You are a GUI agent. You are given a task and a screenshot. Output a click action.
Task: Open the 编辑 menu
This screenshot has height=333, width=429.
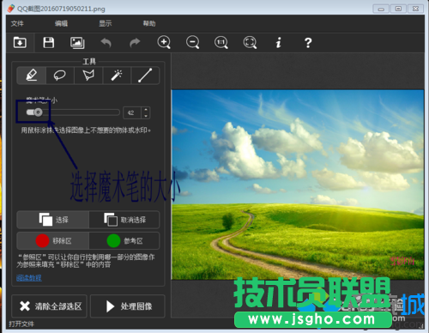(61, 23)
